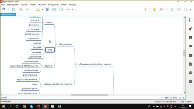The width and height of the screenshot is (194, 109).
Task: Select the Лист 1 sheet tab
Action: pos(3,98)
